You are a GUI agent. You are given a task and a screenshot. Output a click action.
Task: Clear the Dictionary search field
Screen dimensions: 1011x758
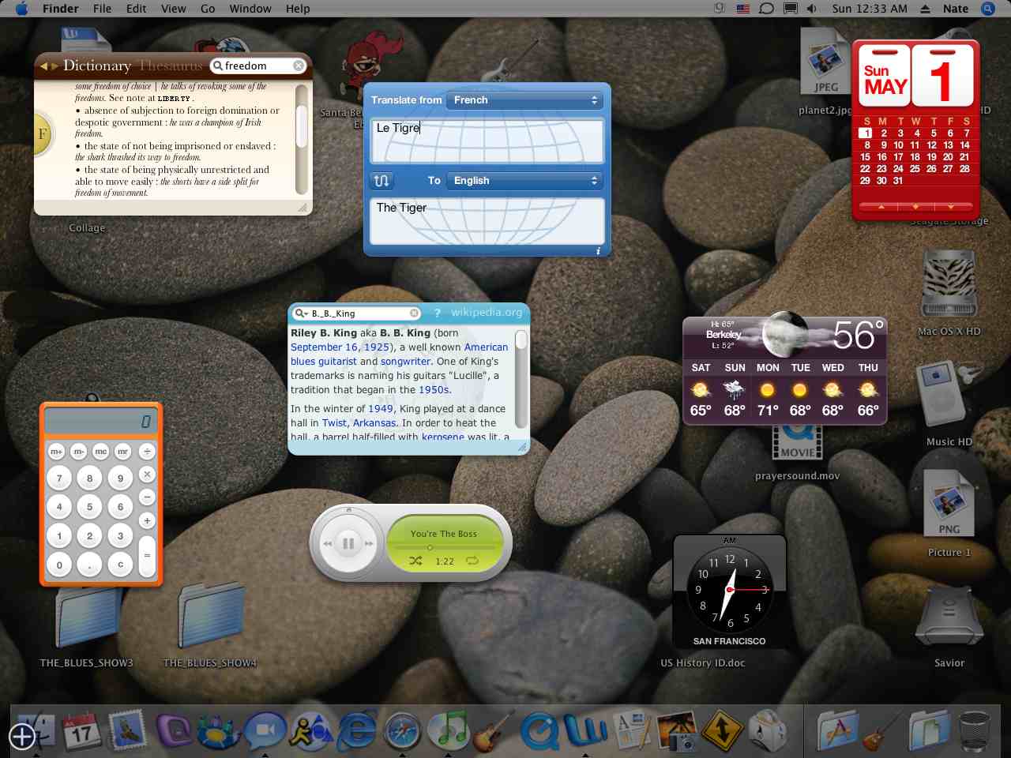coord(299,66)
